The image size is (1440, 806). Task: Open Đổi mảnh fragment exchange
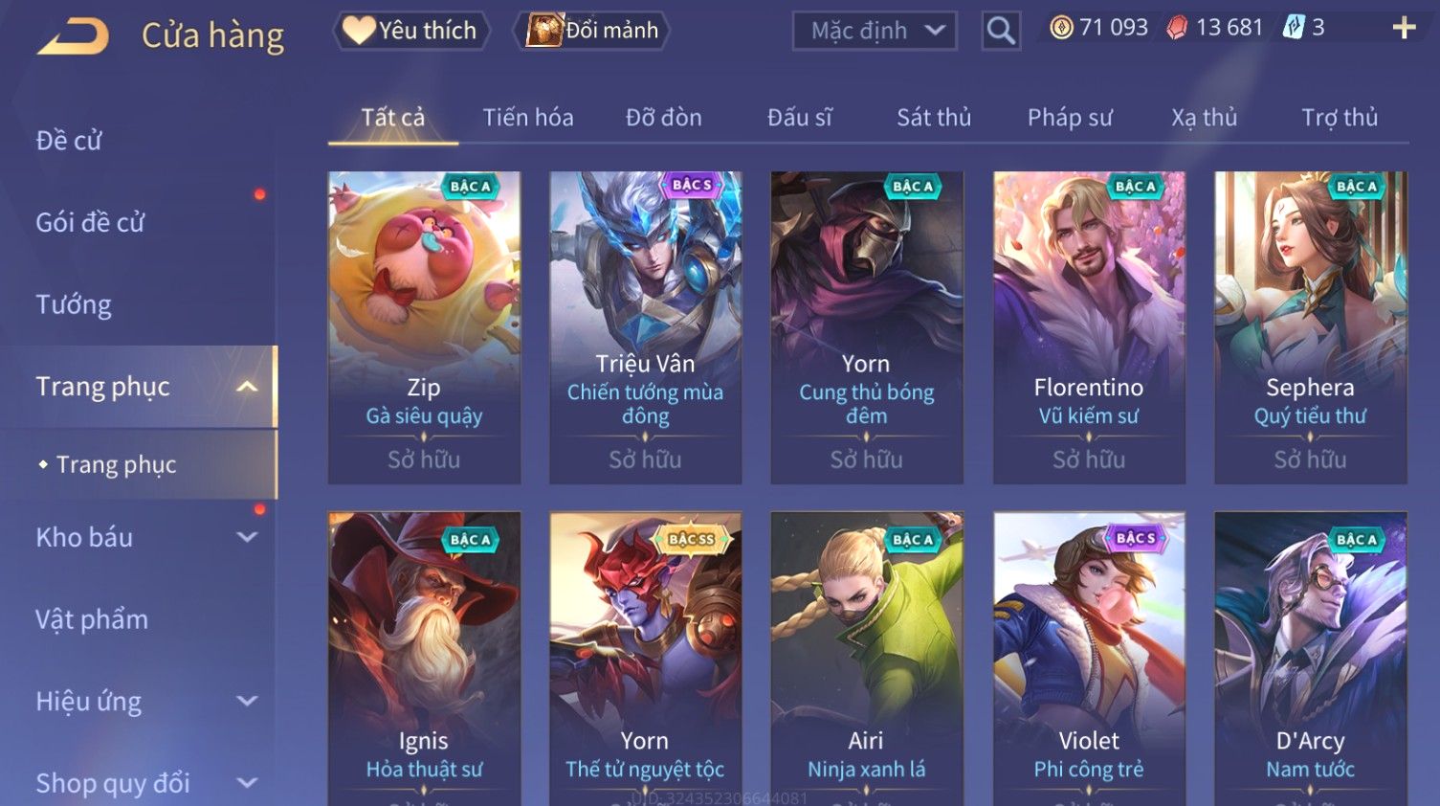592,31
